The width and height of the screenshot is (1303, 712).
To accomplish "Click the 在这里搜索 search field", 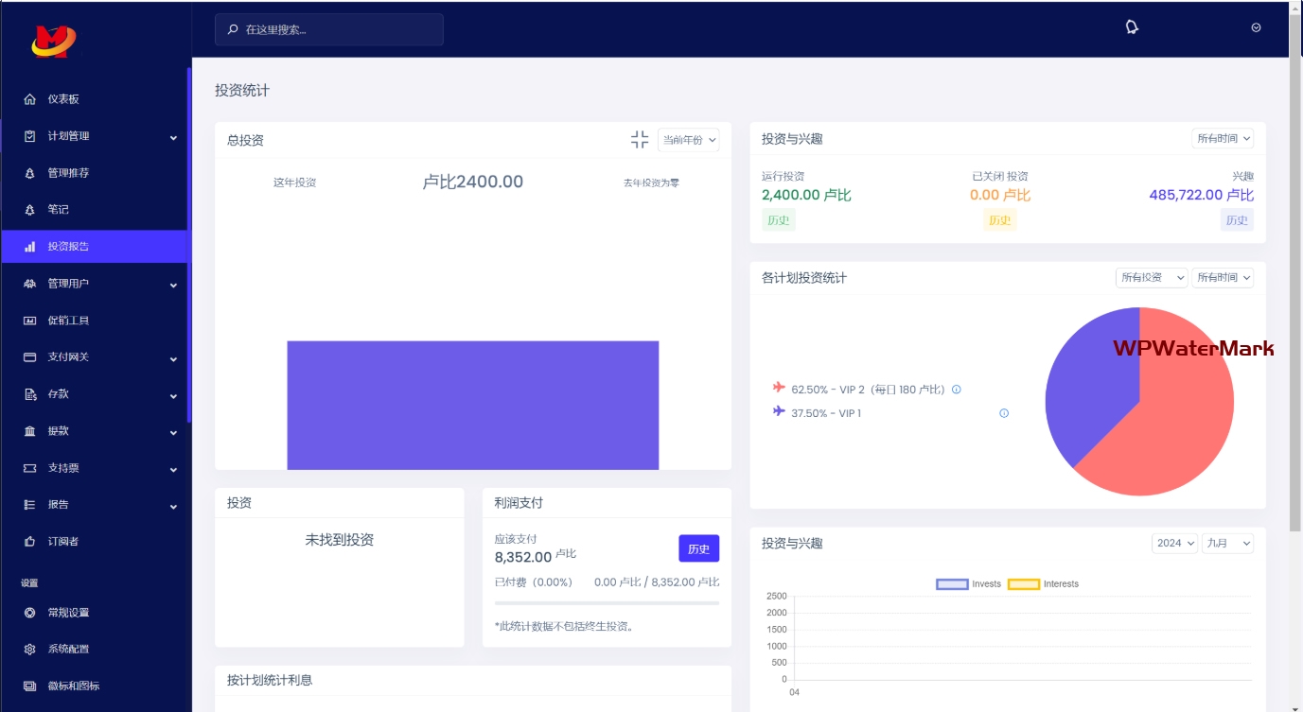I will [x=329, y=29].
